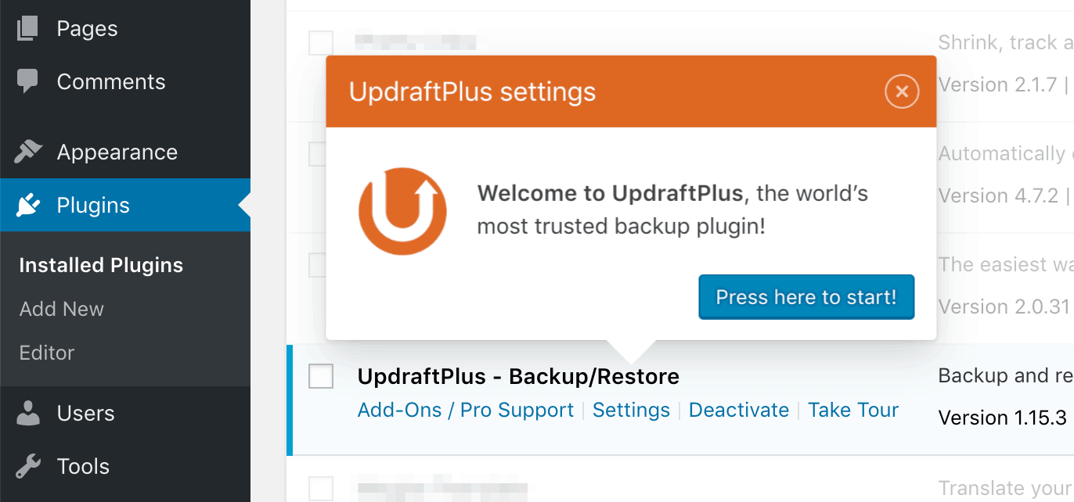Open the Add New plugins submenu item

click(x=62, y=309)
